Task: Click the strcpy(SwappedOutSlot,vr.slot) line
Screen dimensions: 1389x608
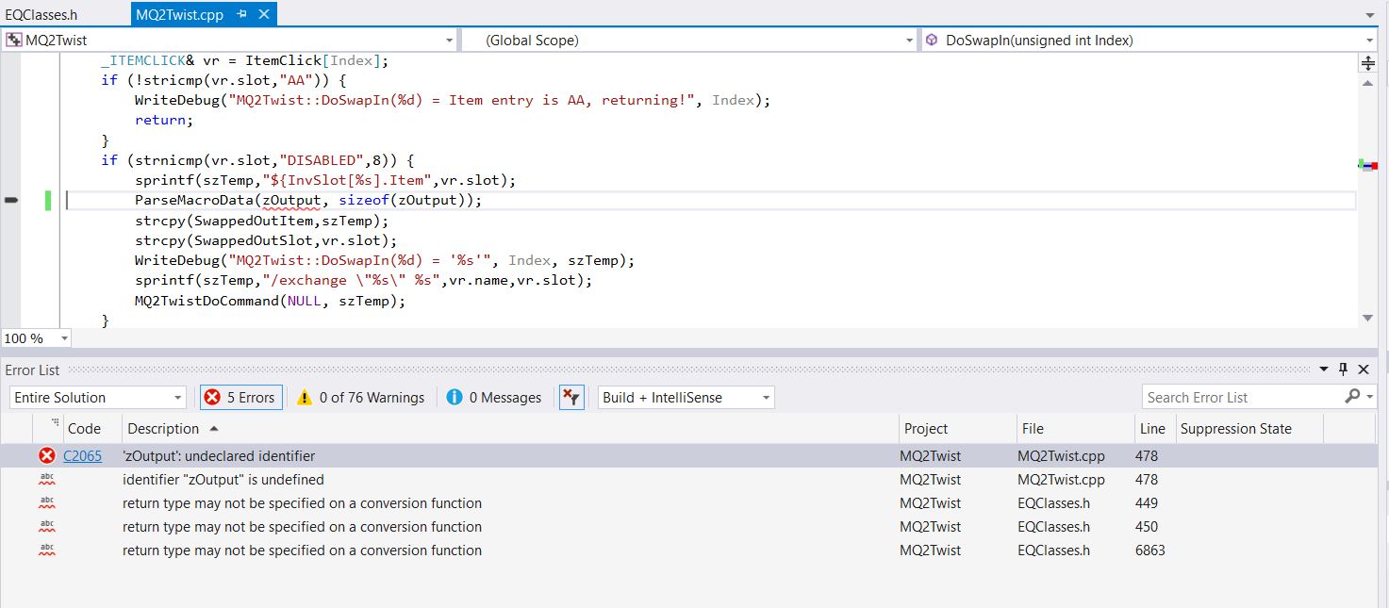Action: point(266,240)
